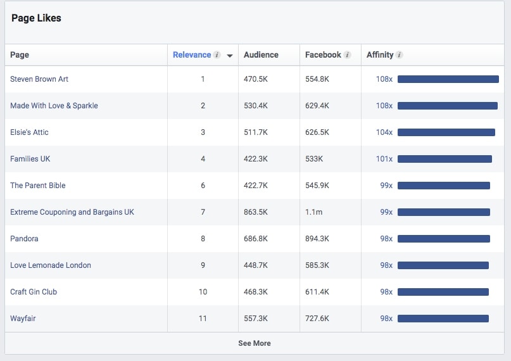Screen dimensions: 511x361
Task: Click the affinity bar for Steven Brown Art
Action: point(448,79)
